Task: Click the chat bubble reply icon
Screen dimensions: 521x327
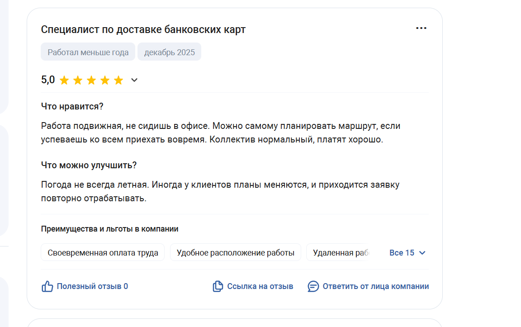Action: (x=313, y=286)
